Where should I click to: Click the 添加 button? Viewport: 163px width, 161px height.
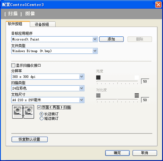111,39
